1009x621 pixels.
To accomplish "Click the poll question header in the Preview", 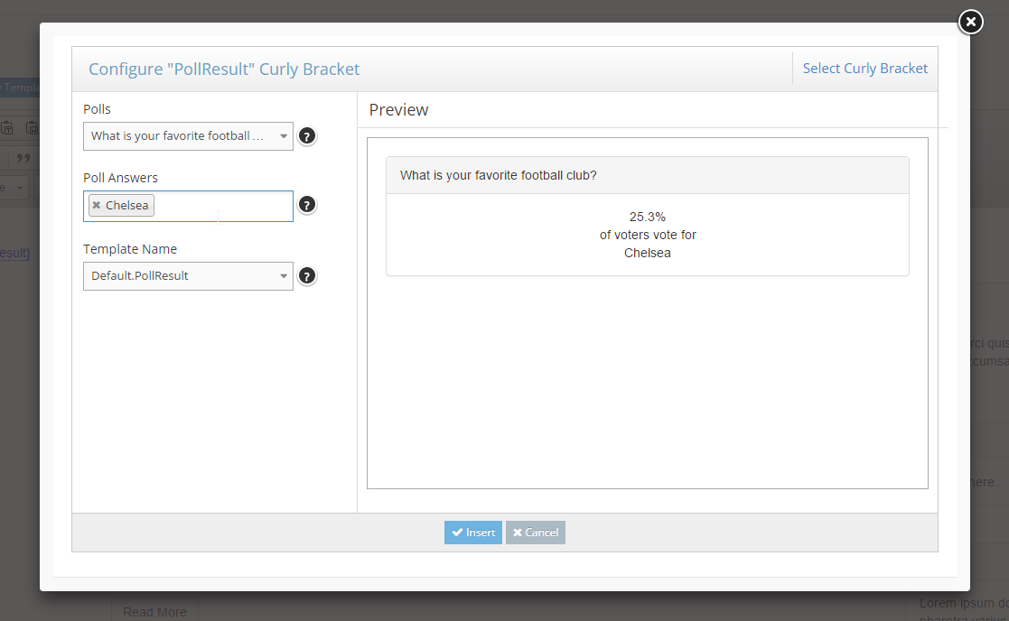I will [x=500, y=174].
